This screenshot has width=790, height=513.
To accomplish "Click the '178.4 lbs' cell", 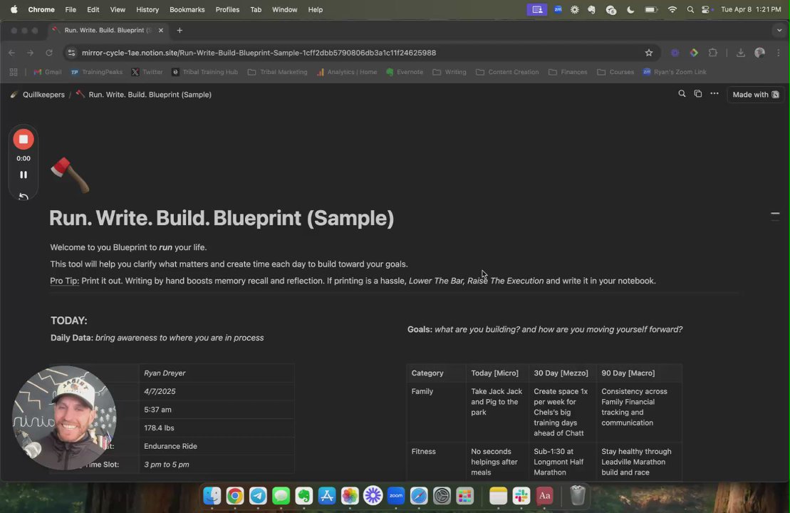I will pyautogui.click(x=217, y=427).
